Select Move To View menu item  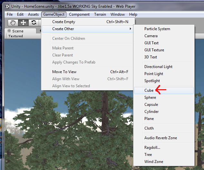(x=64, y=72)
